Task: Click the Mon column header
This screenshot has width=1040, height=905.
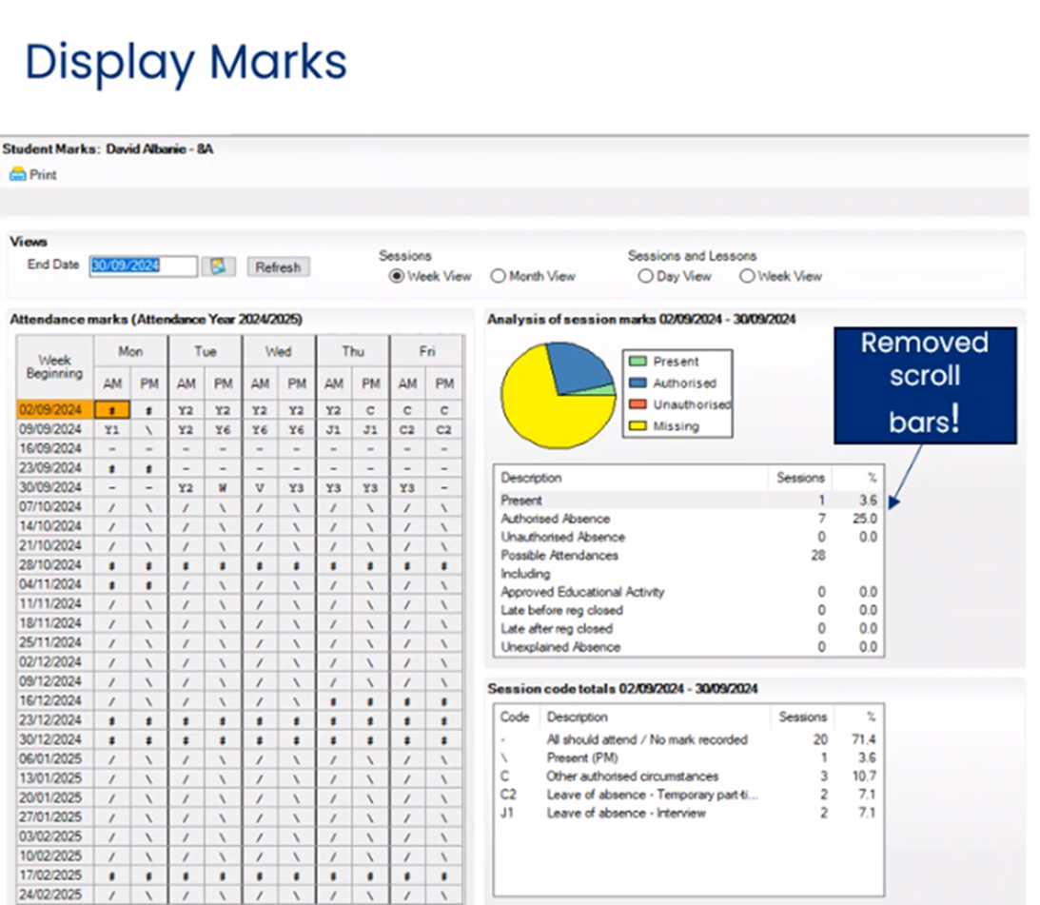Action: tap(130, 352)
